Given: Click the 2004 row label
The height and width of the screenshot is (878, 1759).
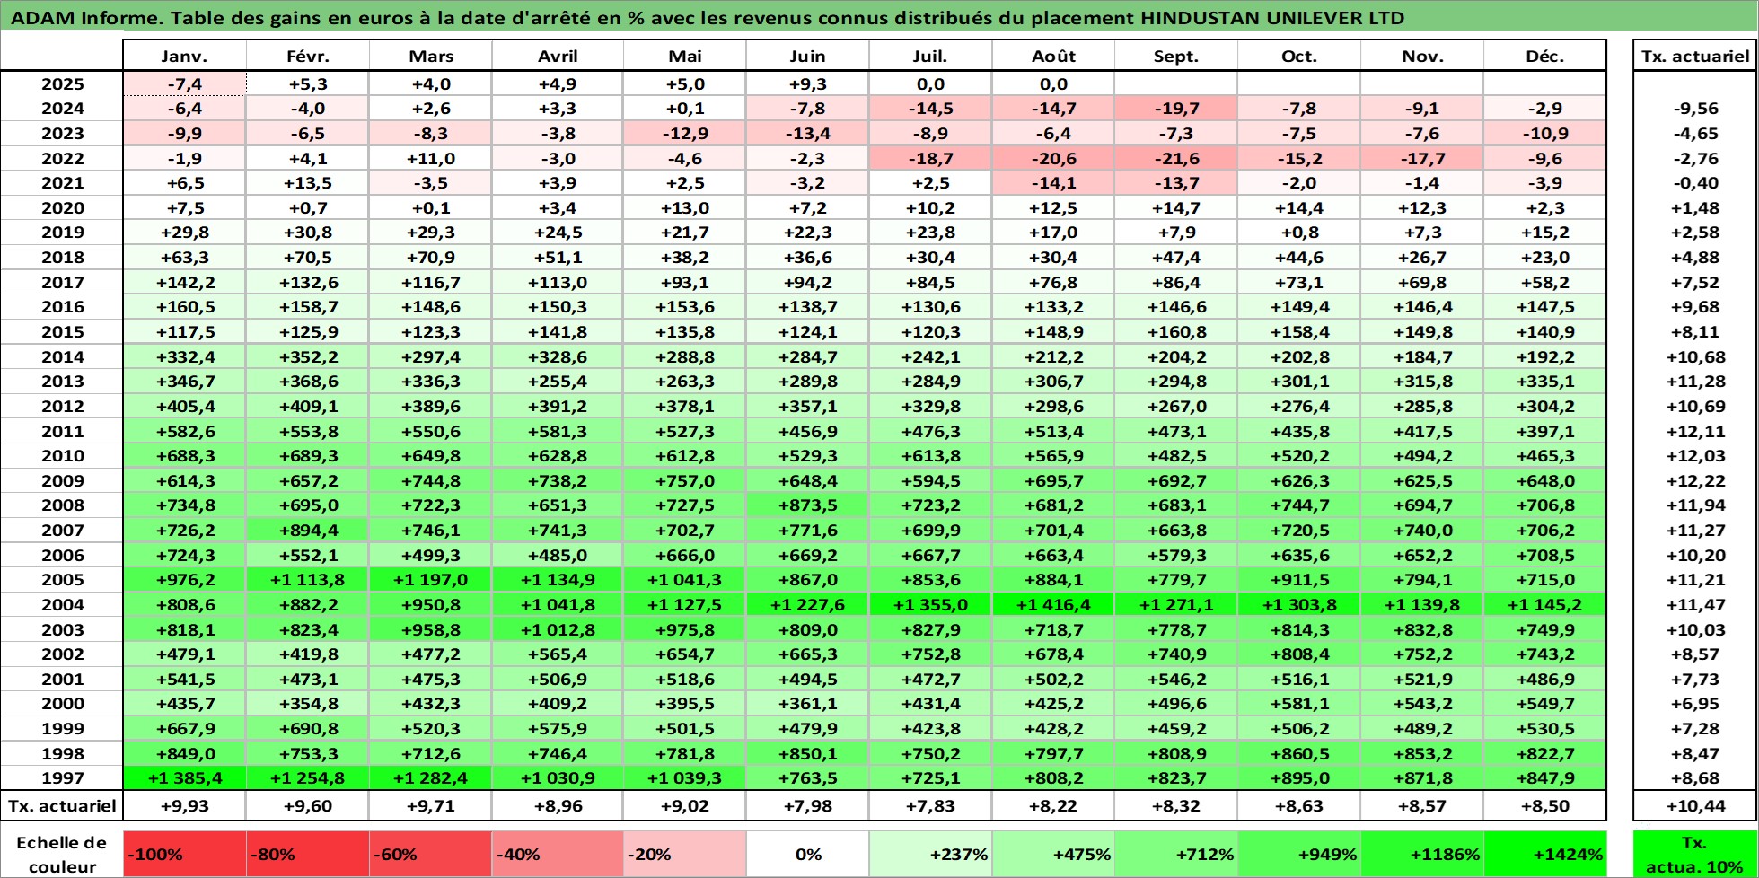Looking at the screenshot, I should 62,605.
